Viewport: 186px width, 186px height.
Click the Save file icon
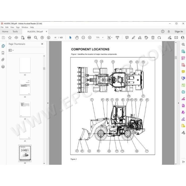3,38
